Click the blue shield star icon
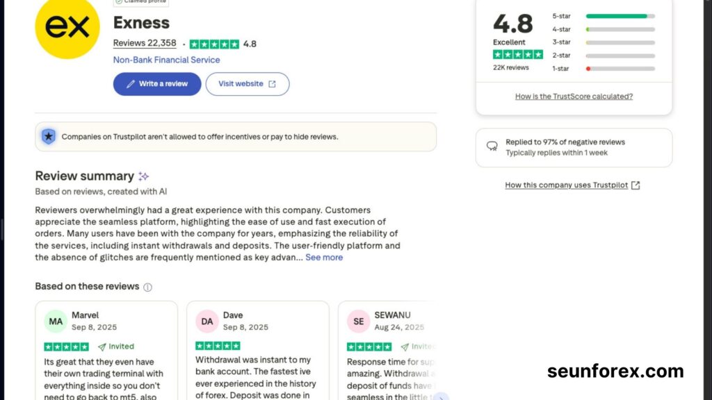Image resolution: width=712 pixels, height=400 pixels. (48, 137)
